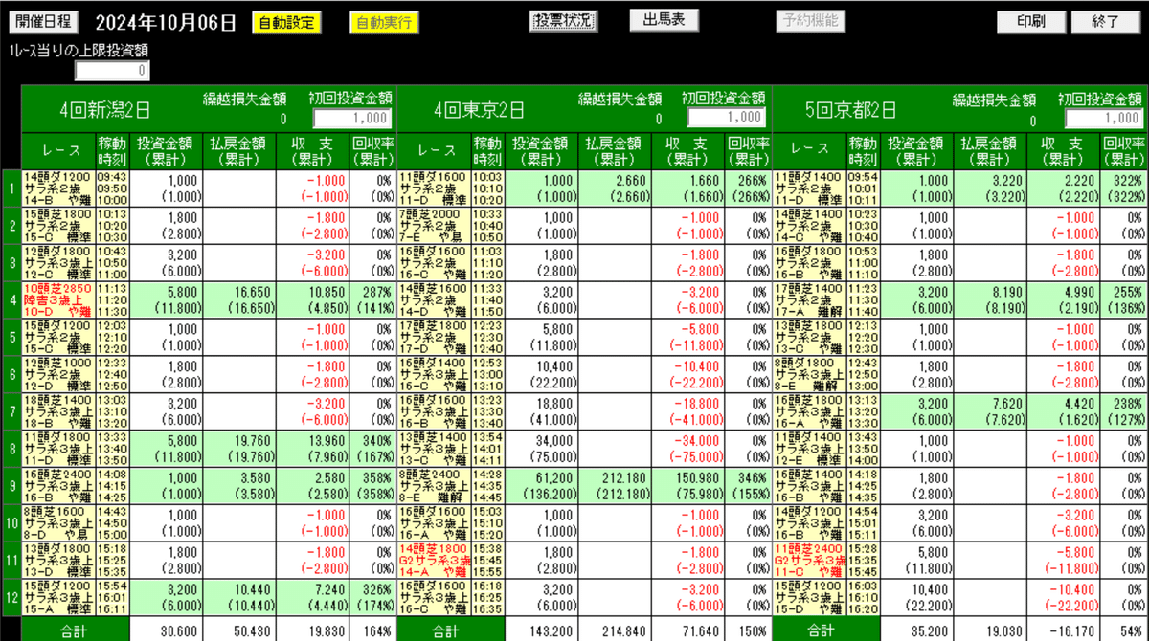The width and height of the screenshot is (1149, 641).
Task: Click the Niigata balance cell 7.240
Action: 312,597
